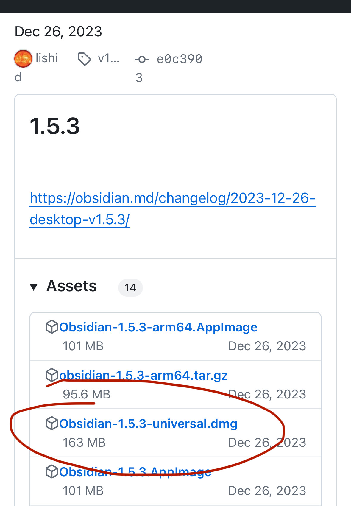The width and height of the screenshot is (351, 506).
Task: Click package icon beside Obsidian-1.5.3.AppImage
Action: tap(52, 471)
